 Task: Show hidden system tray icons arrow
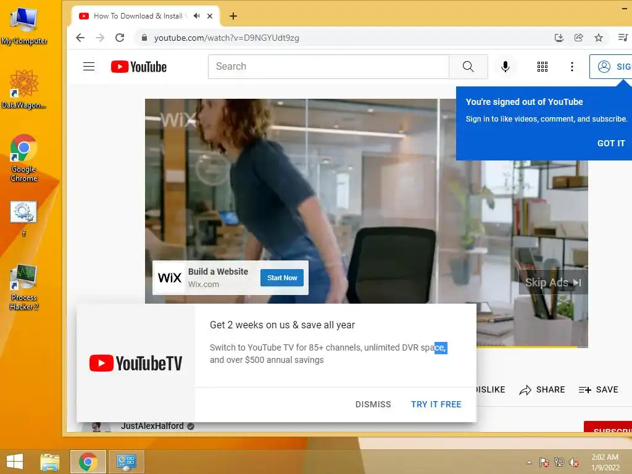point(529,462)
